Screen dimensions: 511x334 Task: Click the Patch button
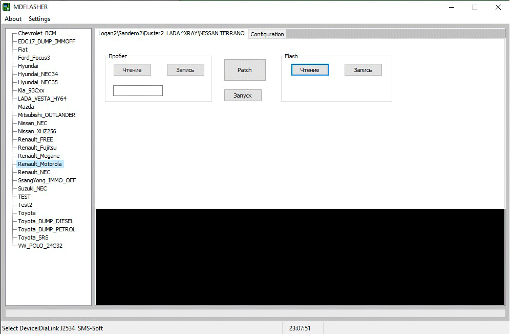pyautogui.click(x=245, y=70)
